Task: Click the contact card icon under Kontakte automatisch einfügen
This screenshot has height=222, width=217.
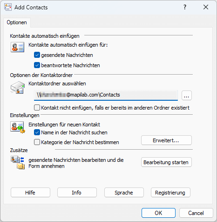Action: [17, 47]
